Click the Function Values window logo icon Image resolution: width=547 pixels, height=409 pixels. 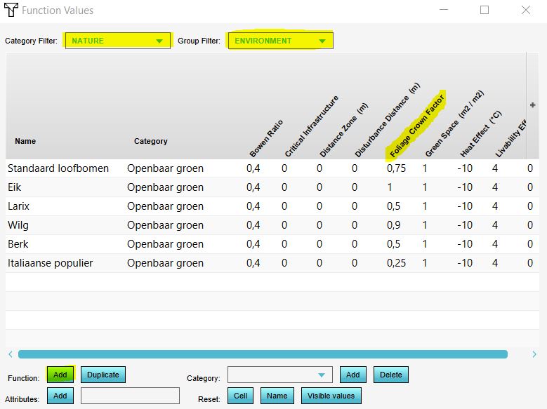click(x=12, y=11)
